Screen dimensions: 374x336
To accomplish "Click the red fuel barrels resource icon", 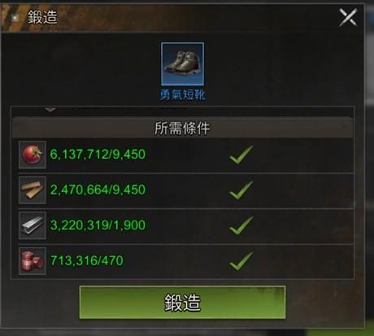I will (33, 261).
